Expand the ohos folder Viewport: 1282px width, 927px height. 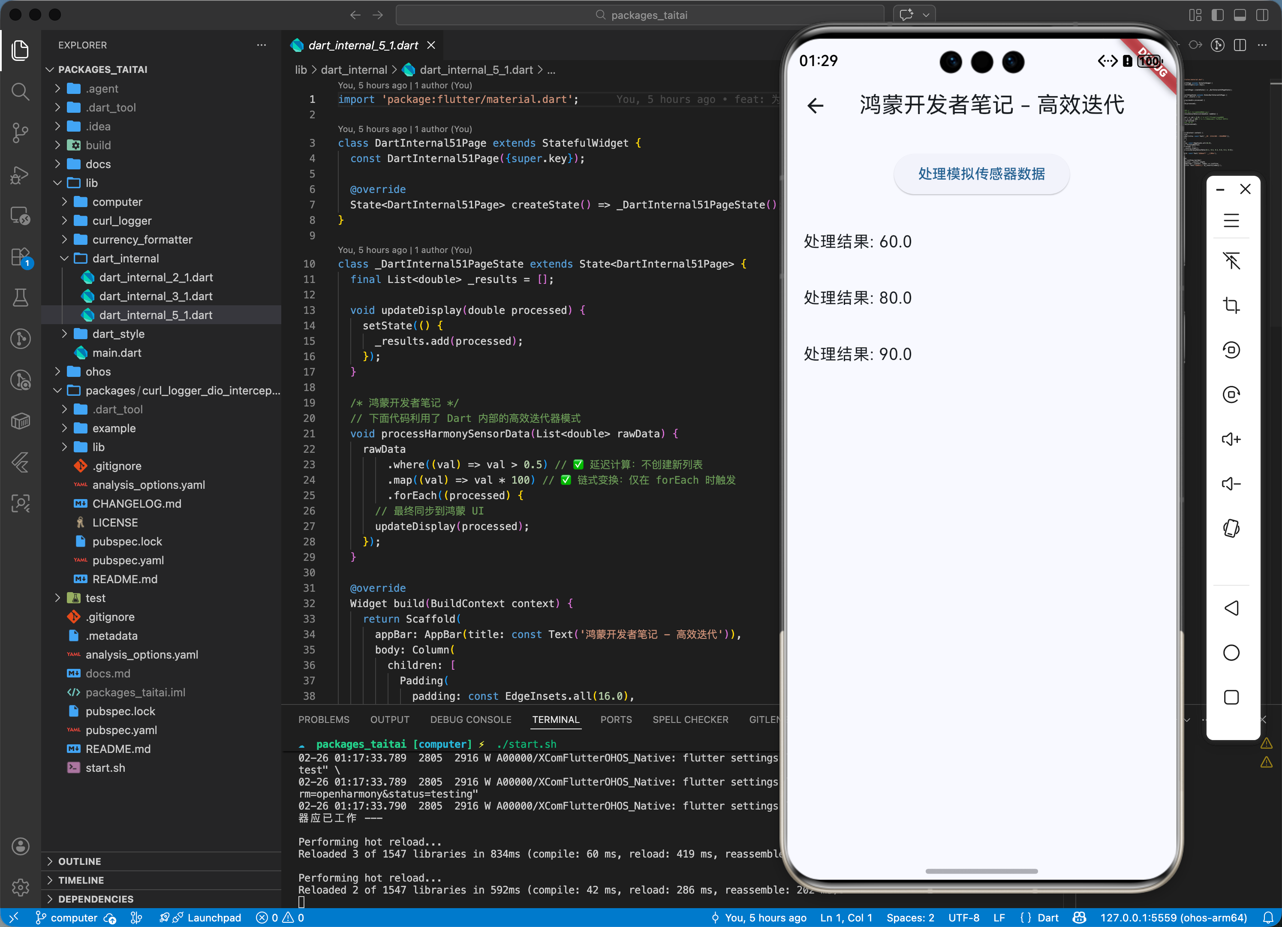coord(98,371)
